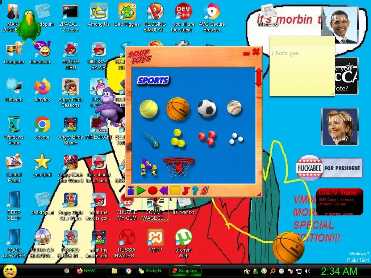Image resolution: width=371 pixels, height=278 pixels.
Task: Click the red S logo in Souptoys toolbar
Action: click(x=204, y=190)
